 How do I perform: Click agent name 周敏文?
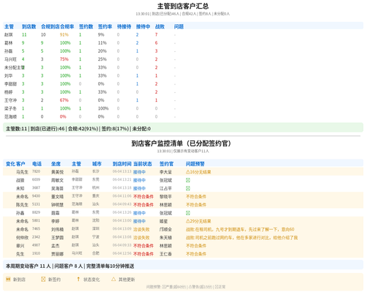pos(57,180)
